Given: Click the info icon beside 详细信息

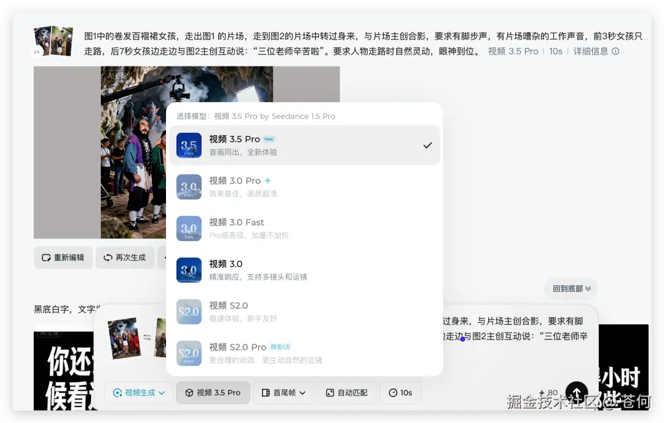Looking at the screenshot, I should [x=615, y=51].
